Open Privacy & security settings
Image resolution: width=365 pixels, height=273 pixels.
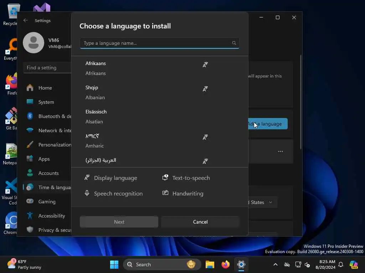(47, 230)
